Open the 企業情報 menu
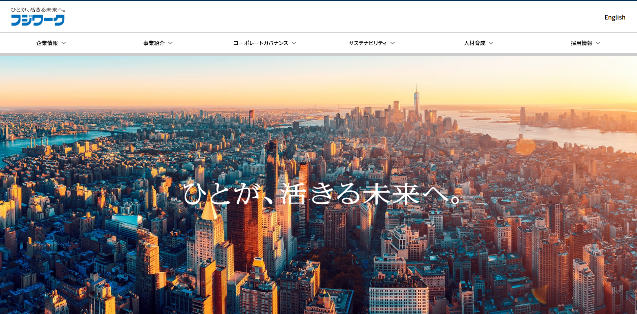 click(47, 43)
